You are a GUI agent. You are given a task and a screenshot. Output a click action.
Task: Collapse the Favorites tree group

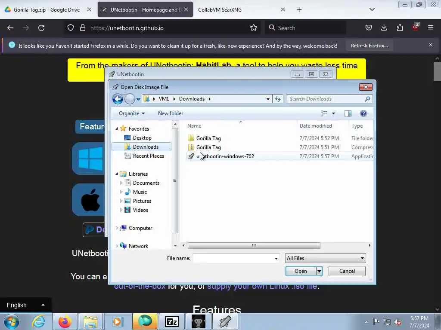coord(117,128)
